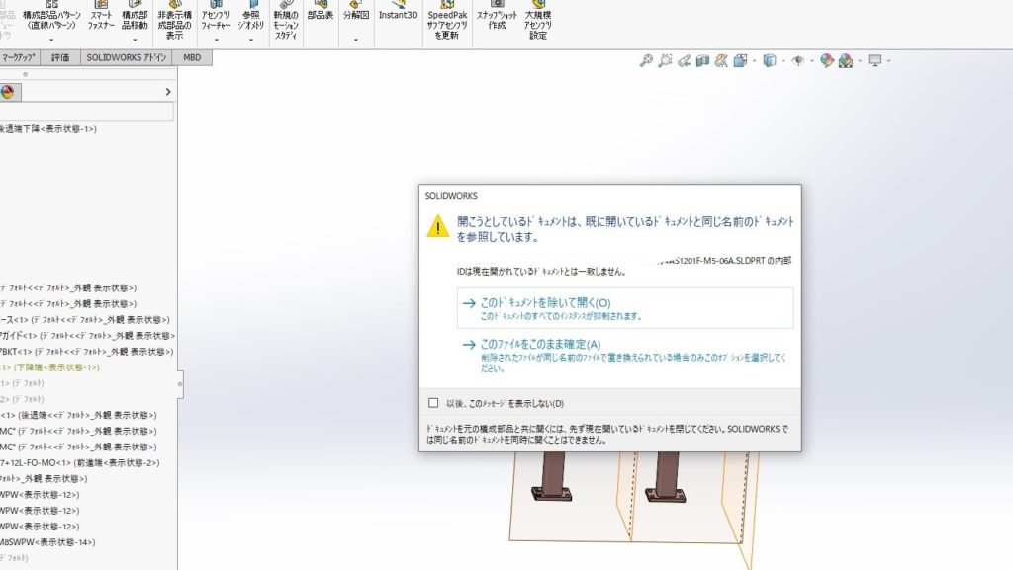Open the Edit Appearance color sphere icon

pos(826,61)
